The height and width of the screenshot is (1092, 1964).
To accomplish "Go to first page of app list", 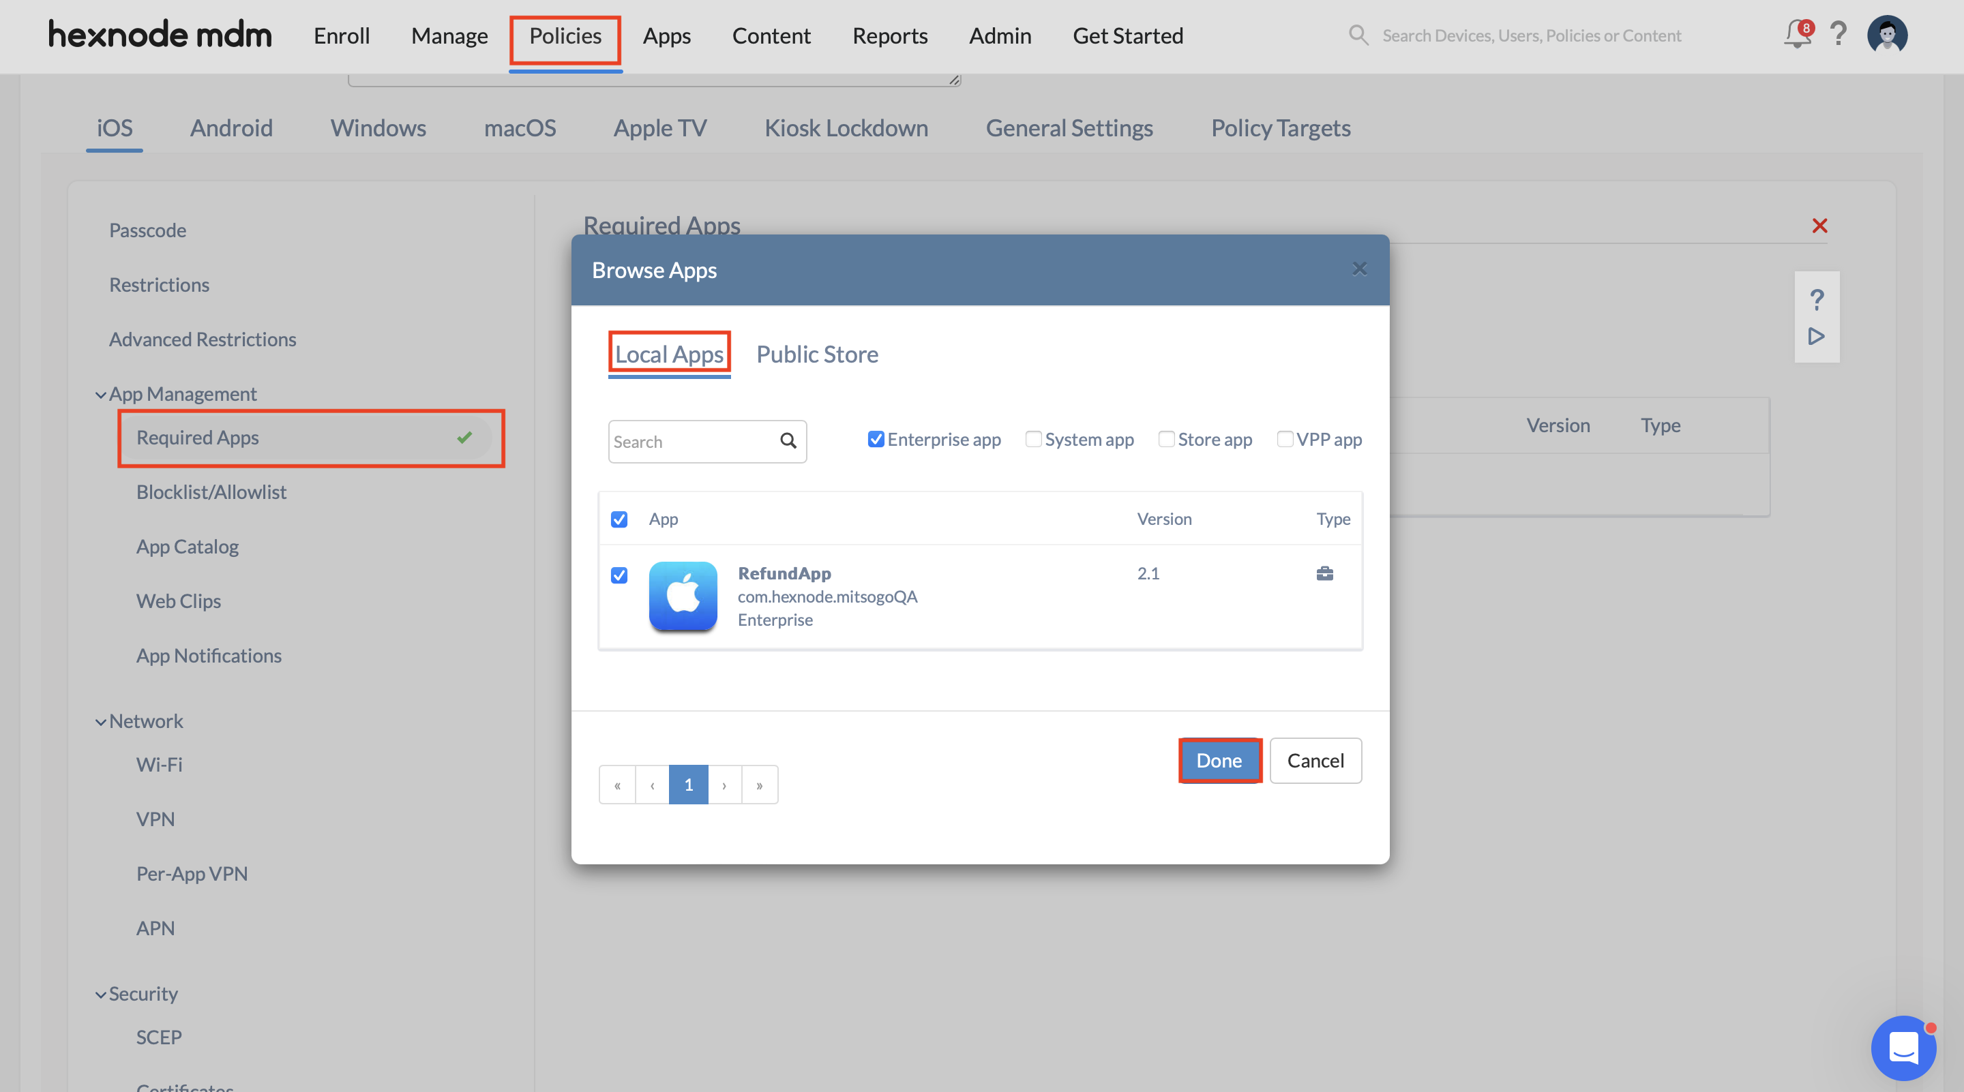I will point(618,784).
